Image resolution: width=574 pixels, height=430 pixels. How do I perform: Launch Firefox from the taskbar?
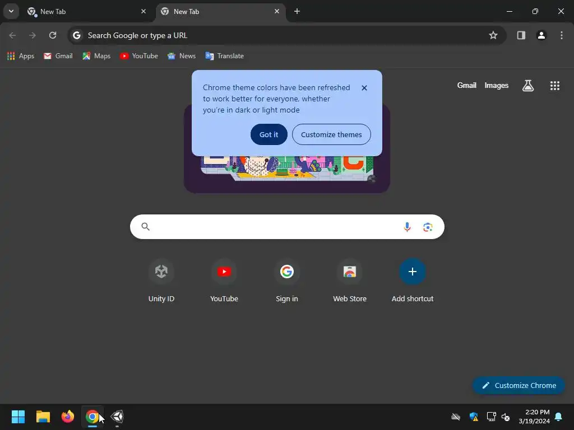[68, 417]
